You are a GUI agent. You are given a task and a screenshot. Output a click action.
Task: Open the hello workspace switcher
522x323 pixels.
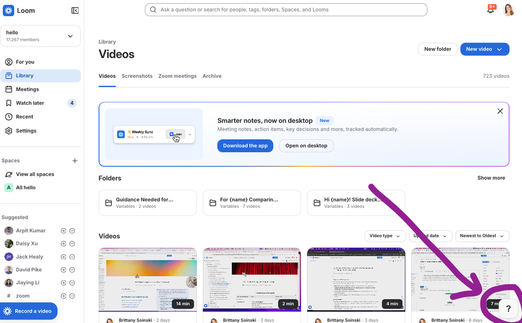(40, 36)
